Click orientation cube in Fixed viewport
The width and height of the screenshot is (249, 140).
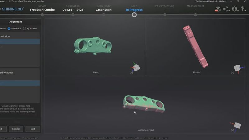pyautogui.click(x=137, y=67)
